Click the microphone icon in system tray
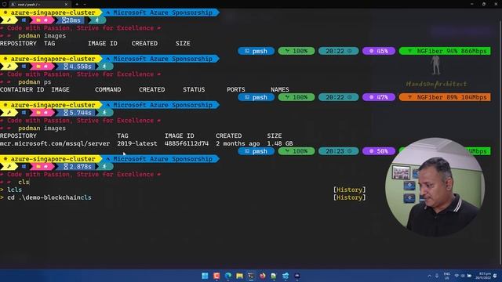Viewport: 502px width, 282px height. (437, 276)
